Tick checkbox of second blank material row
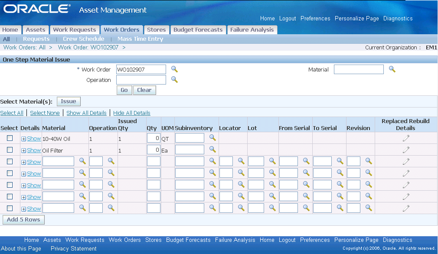This screenshot has width=438, height=254. coord(10,173)
